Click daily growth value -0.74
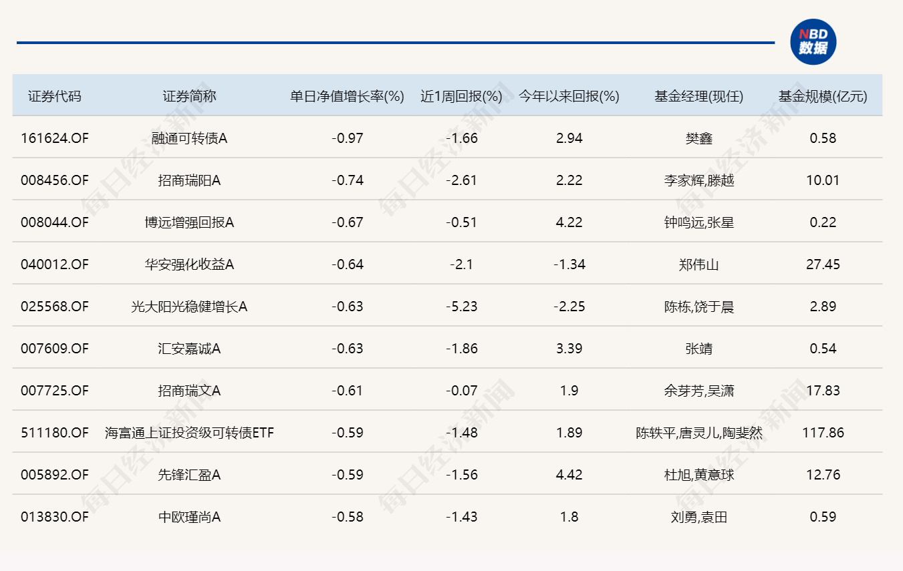Viewport: 903px width, 571px height. click(x=348, y=180)
